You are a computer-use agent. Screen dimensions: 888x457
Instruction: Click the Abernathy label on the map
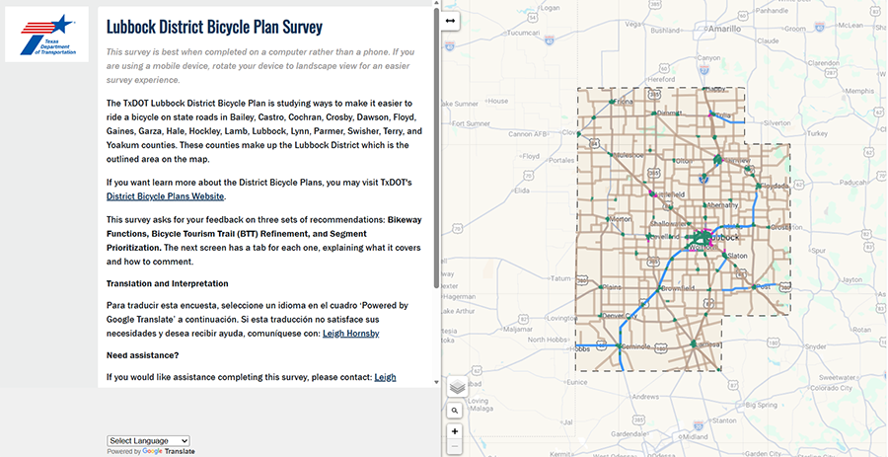tap(723, 205)
